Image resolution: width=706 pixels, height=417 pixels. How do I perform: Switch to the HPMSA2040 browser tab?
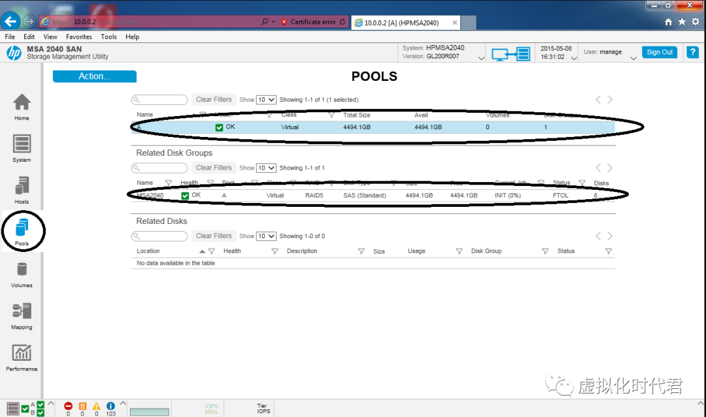[405, 22]
